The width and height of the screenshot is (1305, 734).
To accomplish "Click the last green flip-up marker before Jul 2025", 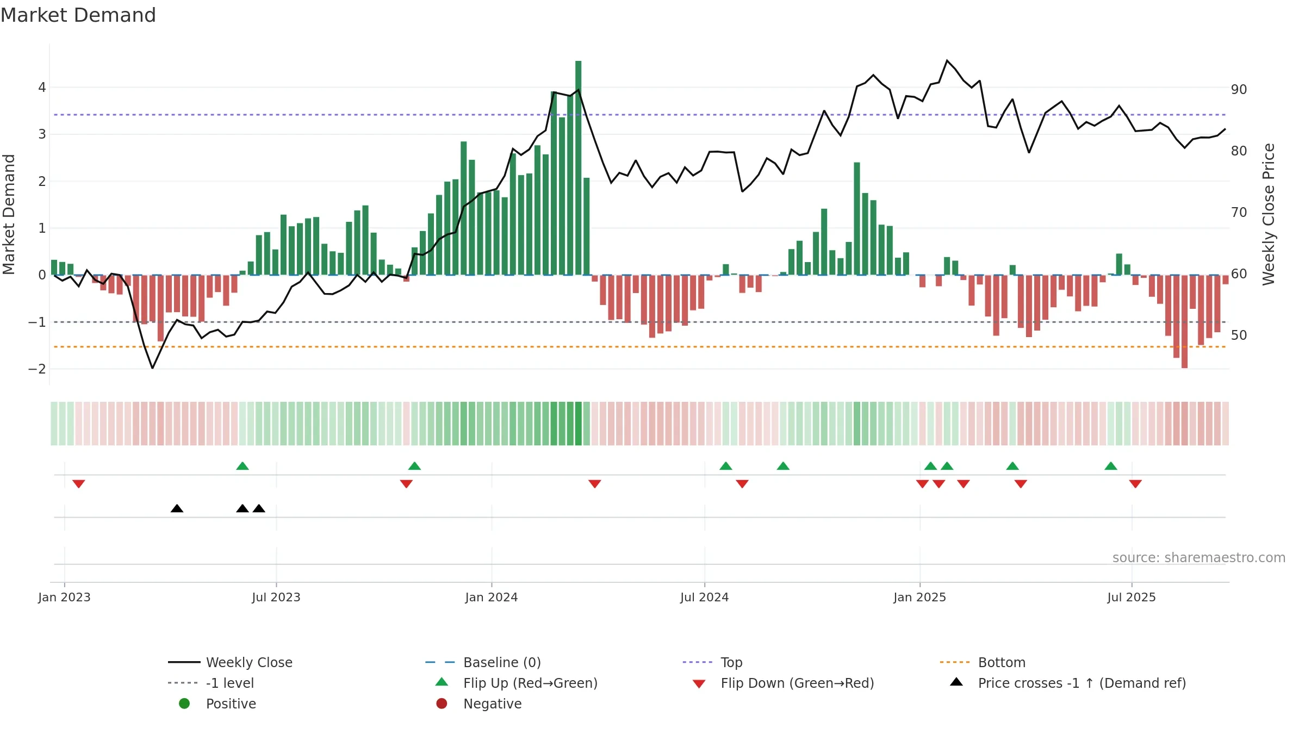I will [x=1111, y=466].
